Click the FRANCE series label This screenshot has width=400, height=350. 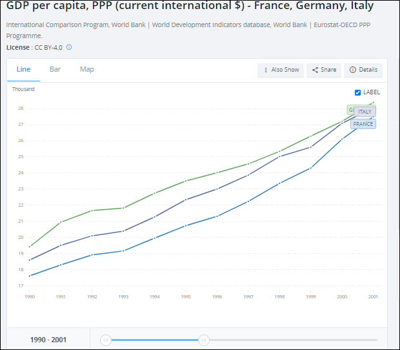(363, 124)
